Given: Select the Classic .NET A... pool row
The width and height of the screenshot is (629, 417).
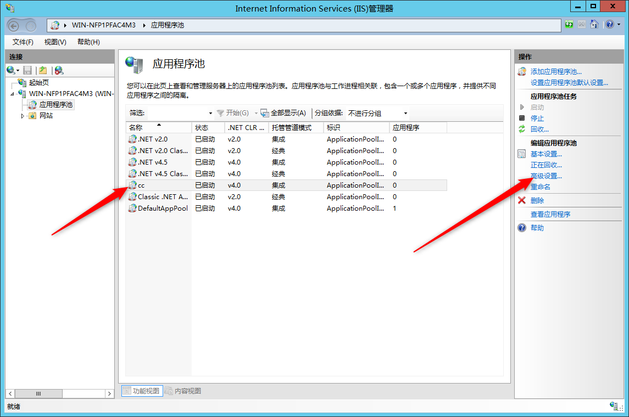Looking at the screenshot, I should tap(286, 196).
